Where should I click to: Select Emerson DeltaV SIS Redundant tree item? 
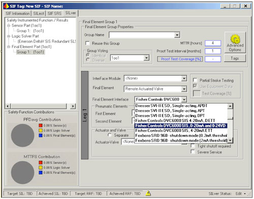coord(47,42)
